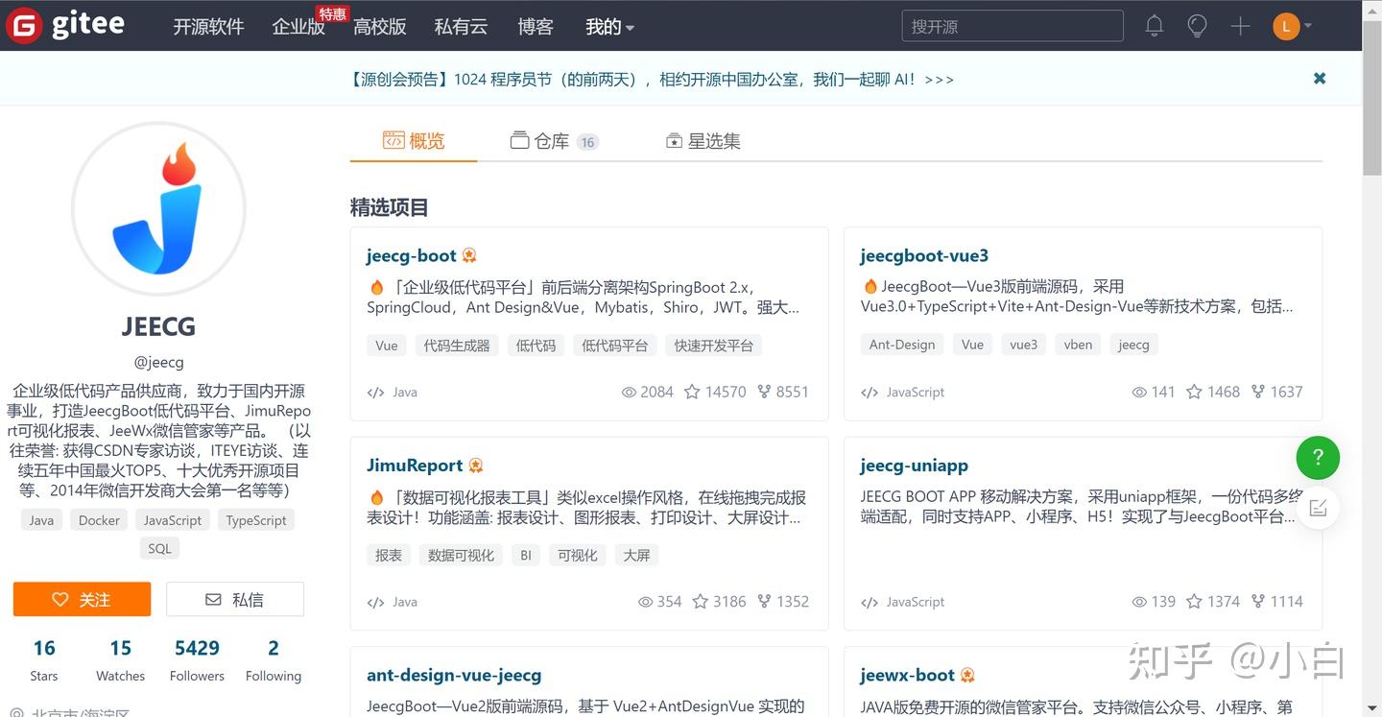Screen dimensions: 1382x717
Task: Click the Gitee logo icon
Action: click(23, 25)
